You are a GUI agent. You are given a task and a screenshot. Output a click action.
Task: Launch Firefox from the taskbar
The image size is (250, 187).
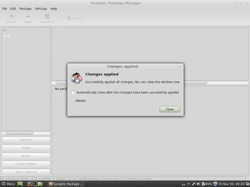point(29,184)
